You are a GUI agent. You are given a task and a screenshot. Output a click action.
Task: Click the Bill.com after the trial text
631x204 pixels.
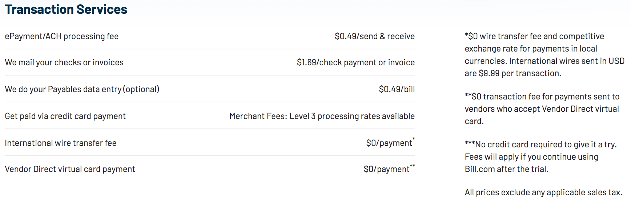[x=506, y=169]
